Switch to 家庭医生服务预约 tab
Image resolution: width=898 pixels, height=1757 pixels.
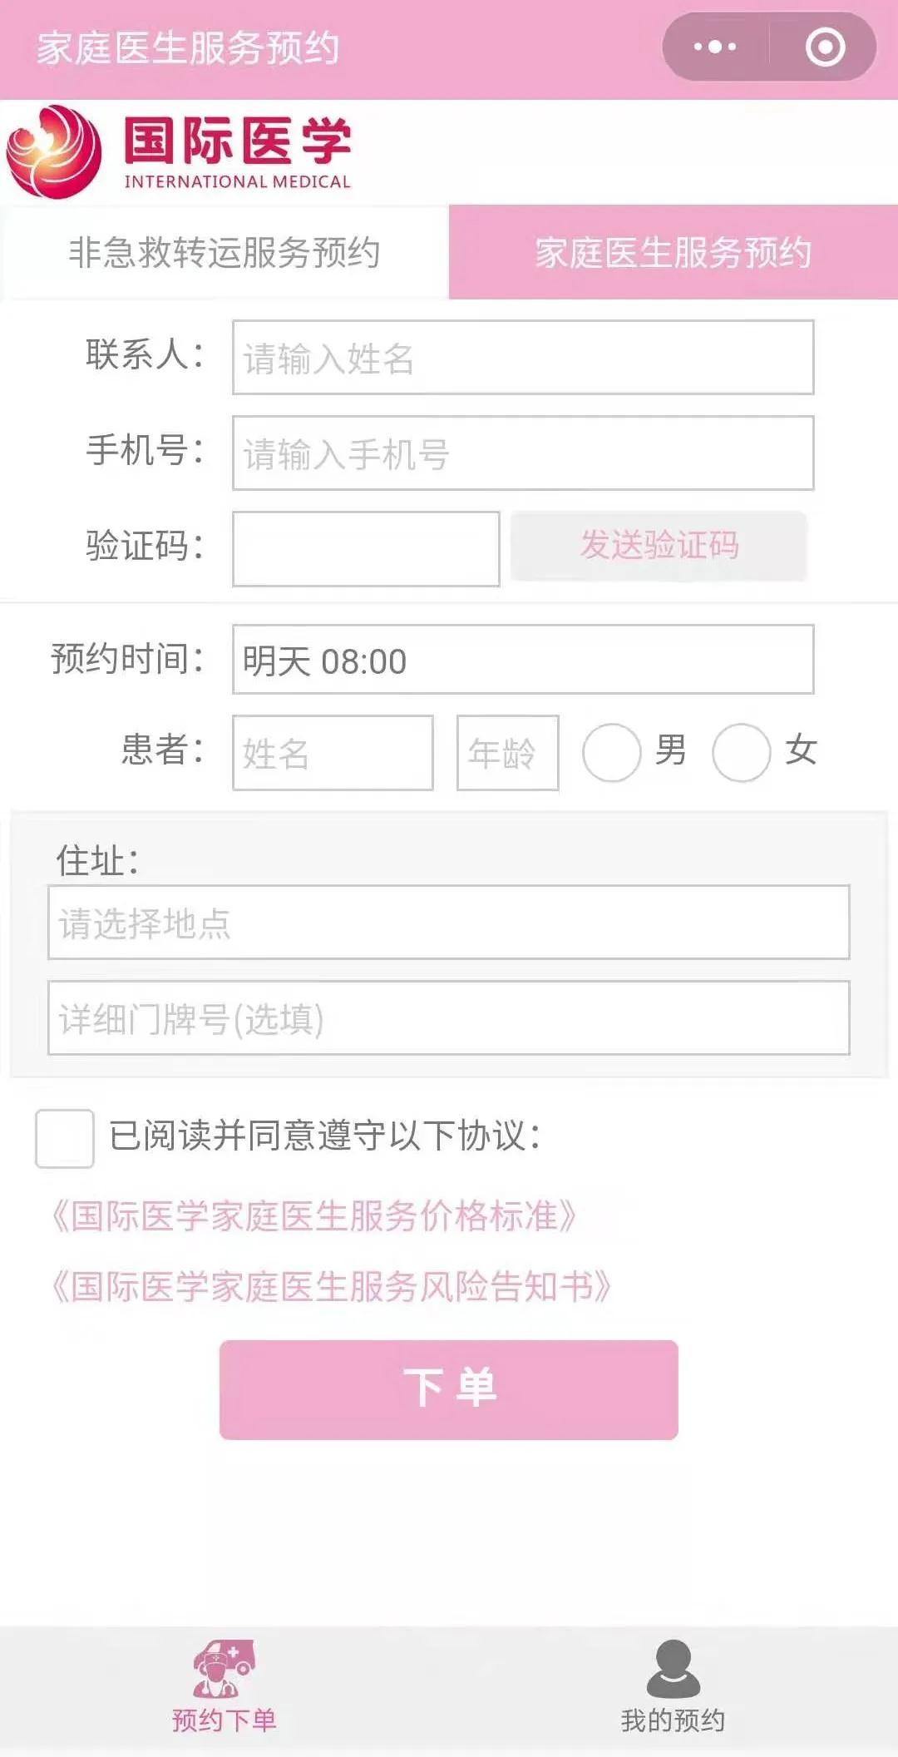pyautogui.click(x=673, y=252)
